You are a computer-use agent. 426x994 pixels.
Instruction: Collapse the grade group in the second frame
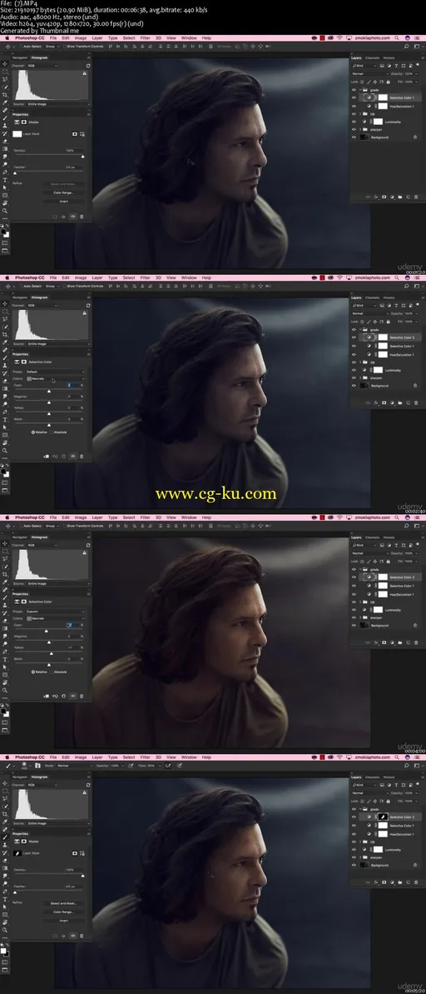360,330
